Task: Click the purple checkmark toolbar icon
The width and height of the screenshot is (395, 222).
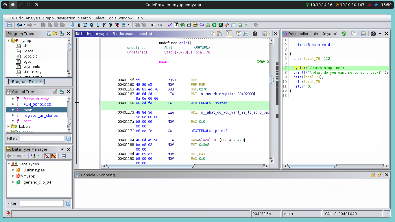Action: 170,25
